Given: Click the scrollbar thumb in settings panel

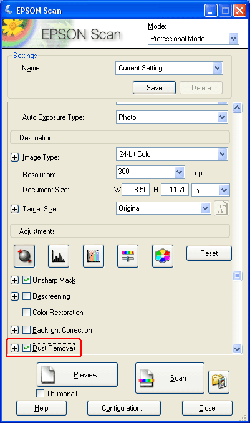Looking at the screenshot, I should tap(237, 276).
